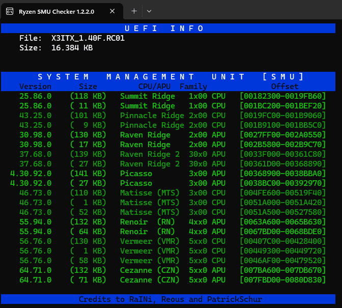The width and height of the screenshot is (342, 308).
Task: Click Picasso row with (141 KB)
Action: 168,174
